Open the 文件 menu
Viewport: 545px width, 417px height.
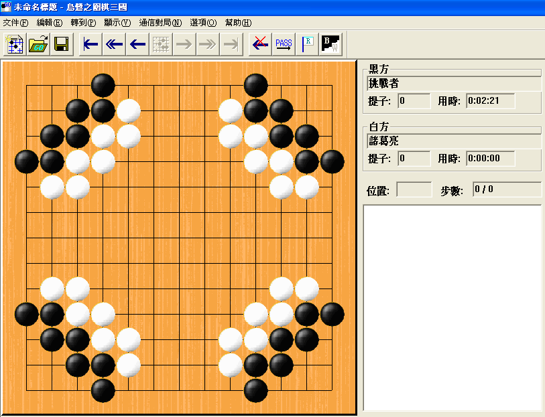(15, 22)
